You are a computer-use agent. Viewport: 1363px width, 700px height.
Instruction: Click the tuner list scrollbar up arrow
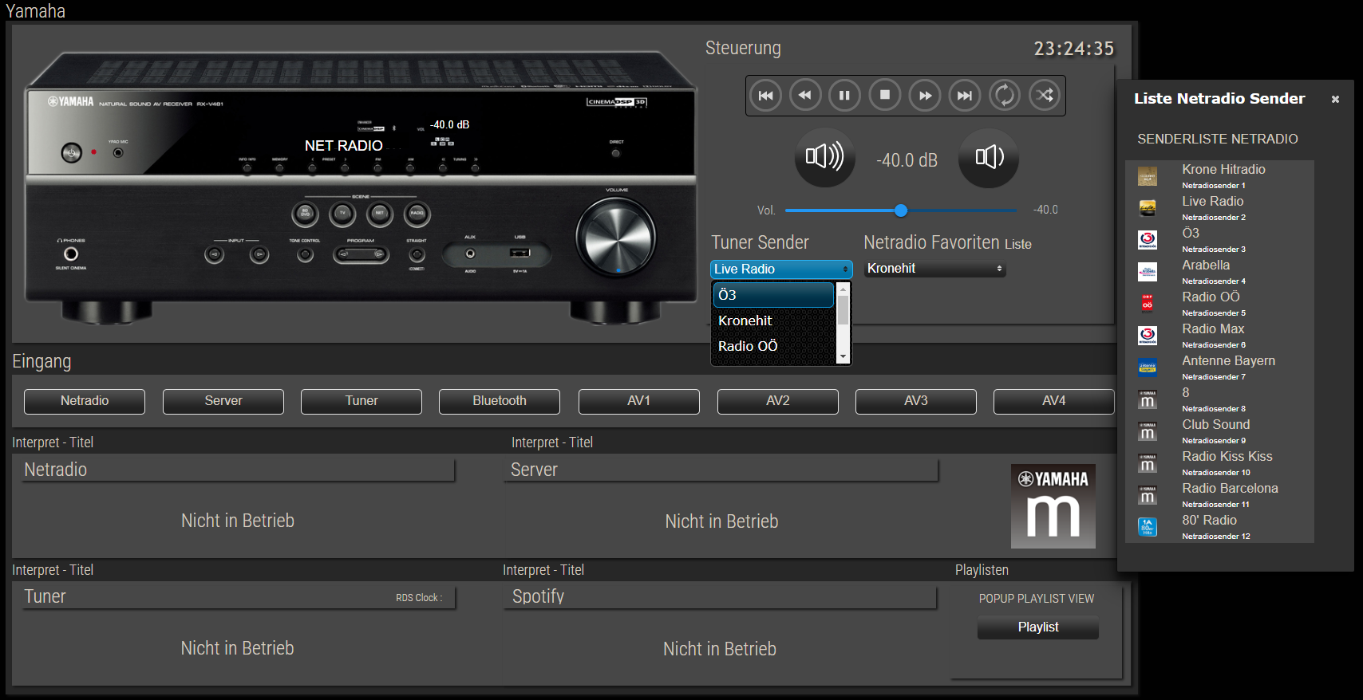tap(843, 289)
